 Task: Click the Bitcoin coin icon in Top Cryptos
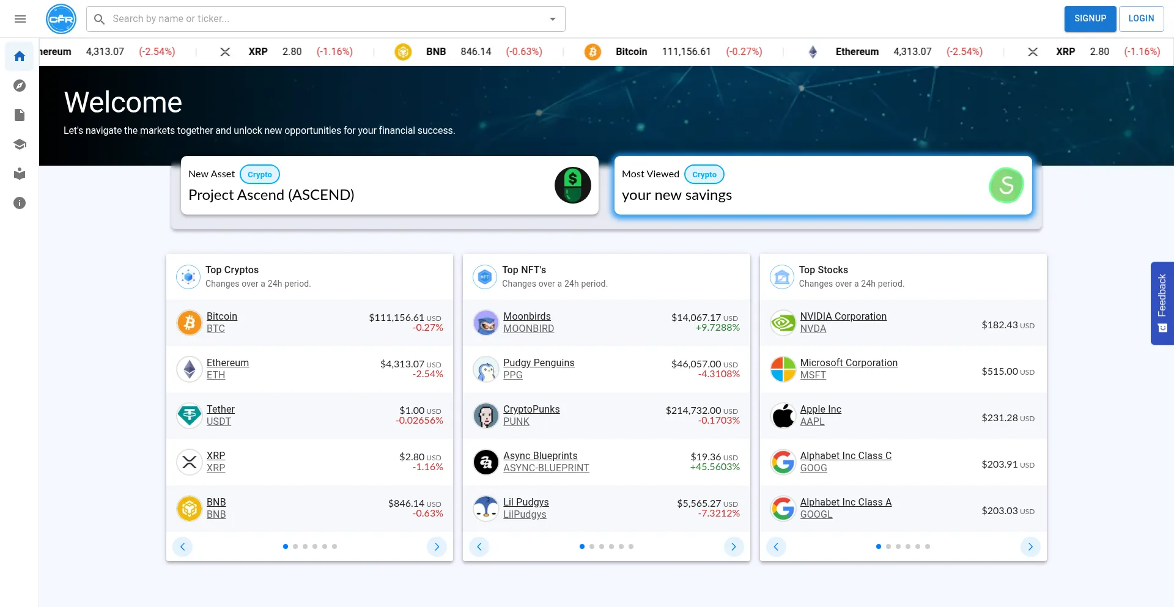(190, 323)
